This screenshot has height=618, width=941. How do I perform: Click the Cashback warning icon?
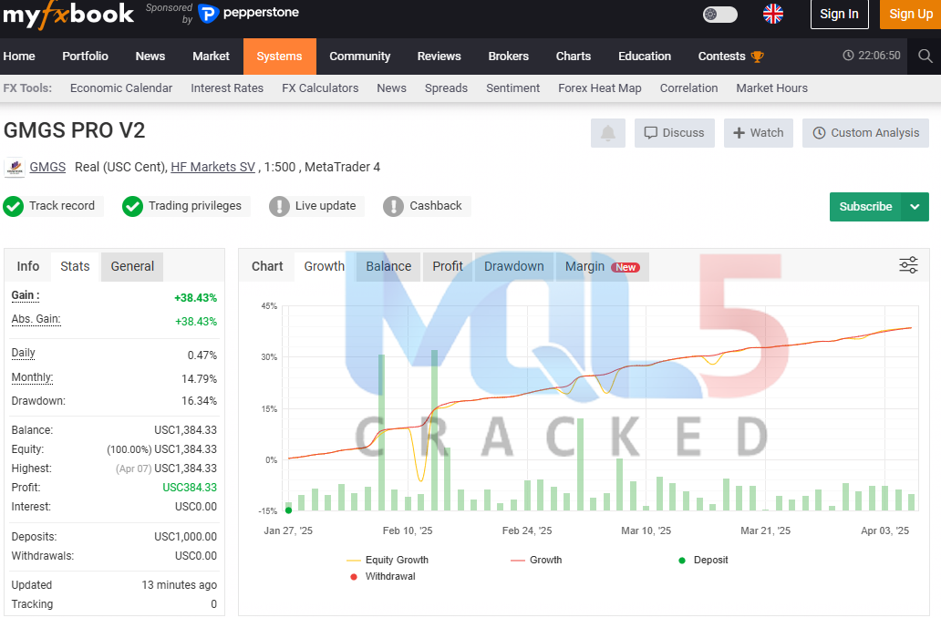pyautogui.click(x=393, y=206)
